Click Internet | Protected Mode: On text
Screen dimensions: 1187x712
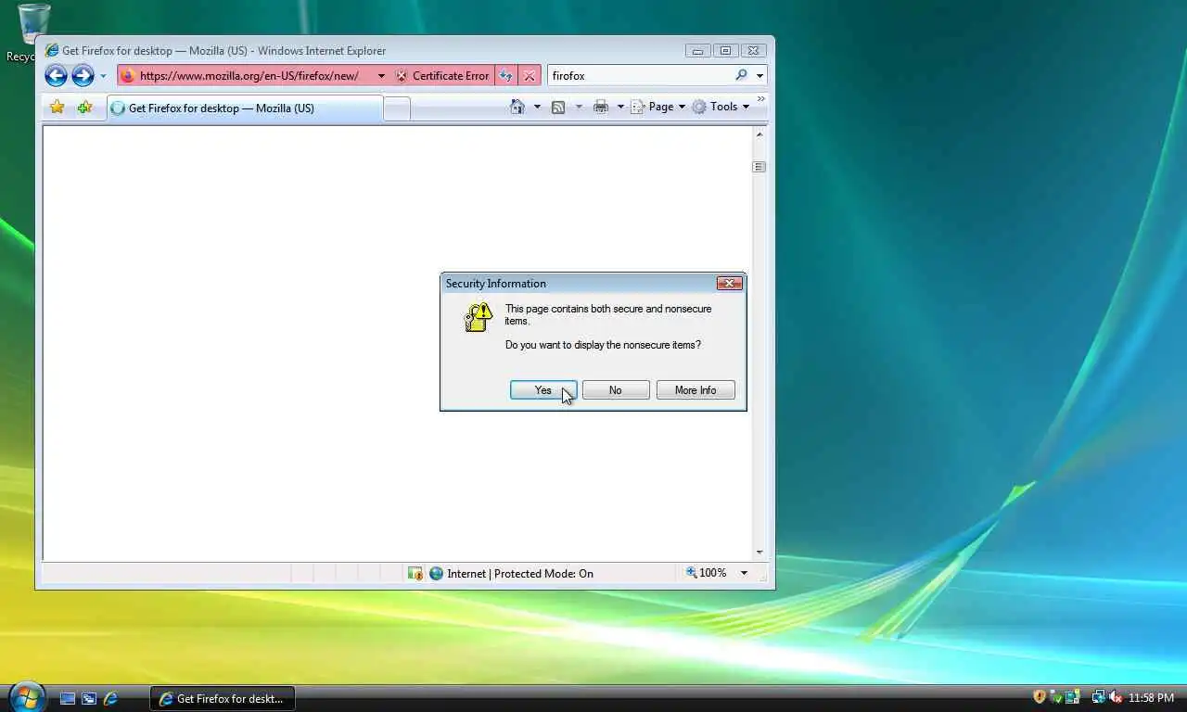(x=520, y=574)
